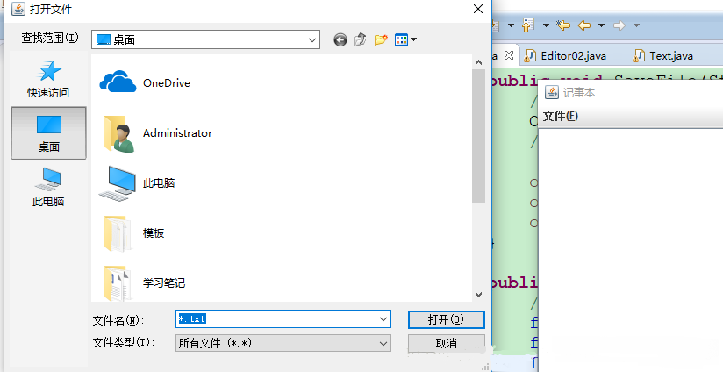
Task: Click the go back arrow icon
Action: click(x=340, y=39)
